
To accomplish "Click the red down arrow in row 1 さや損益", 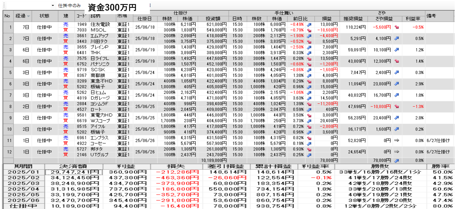I will pos(396,27).
